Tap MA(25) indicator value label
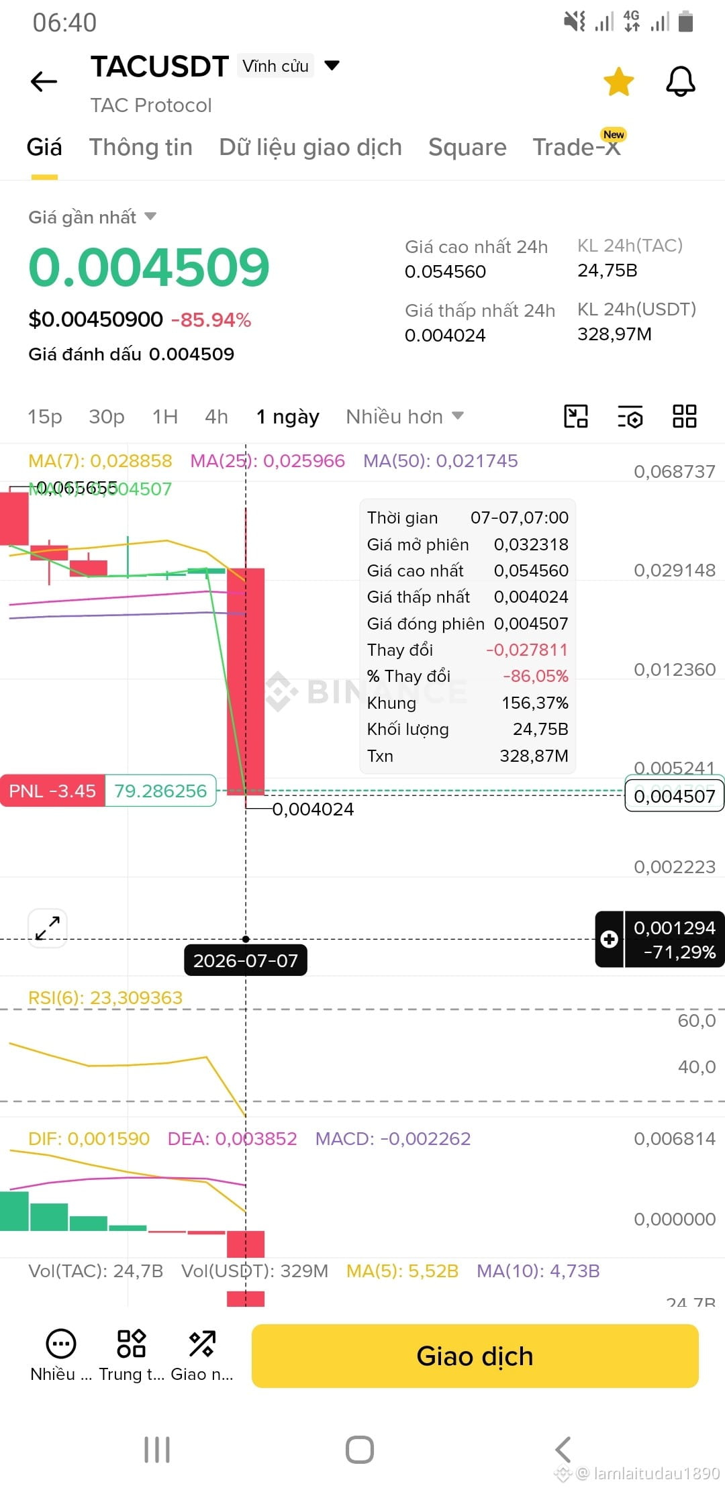The height and width of the screenshot is (1490, 725). coord(267,460)
